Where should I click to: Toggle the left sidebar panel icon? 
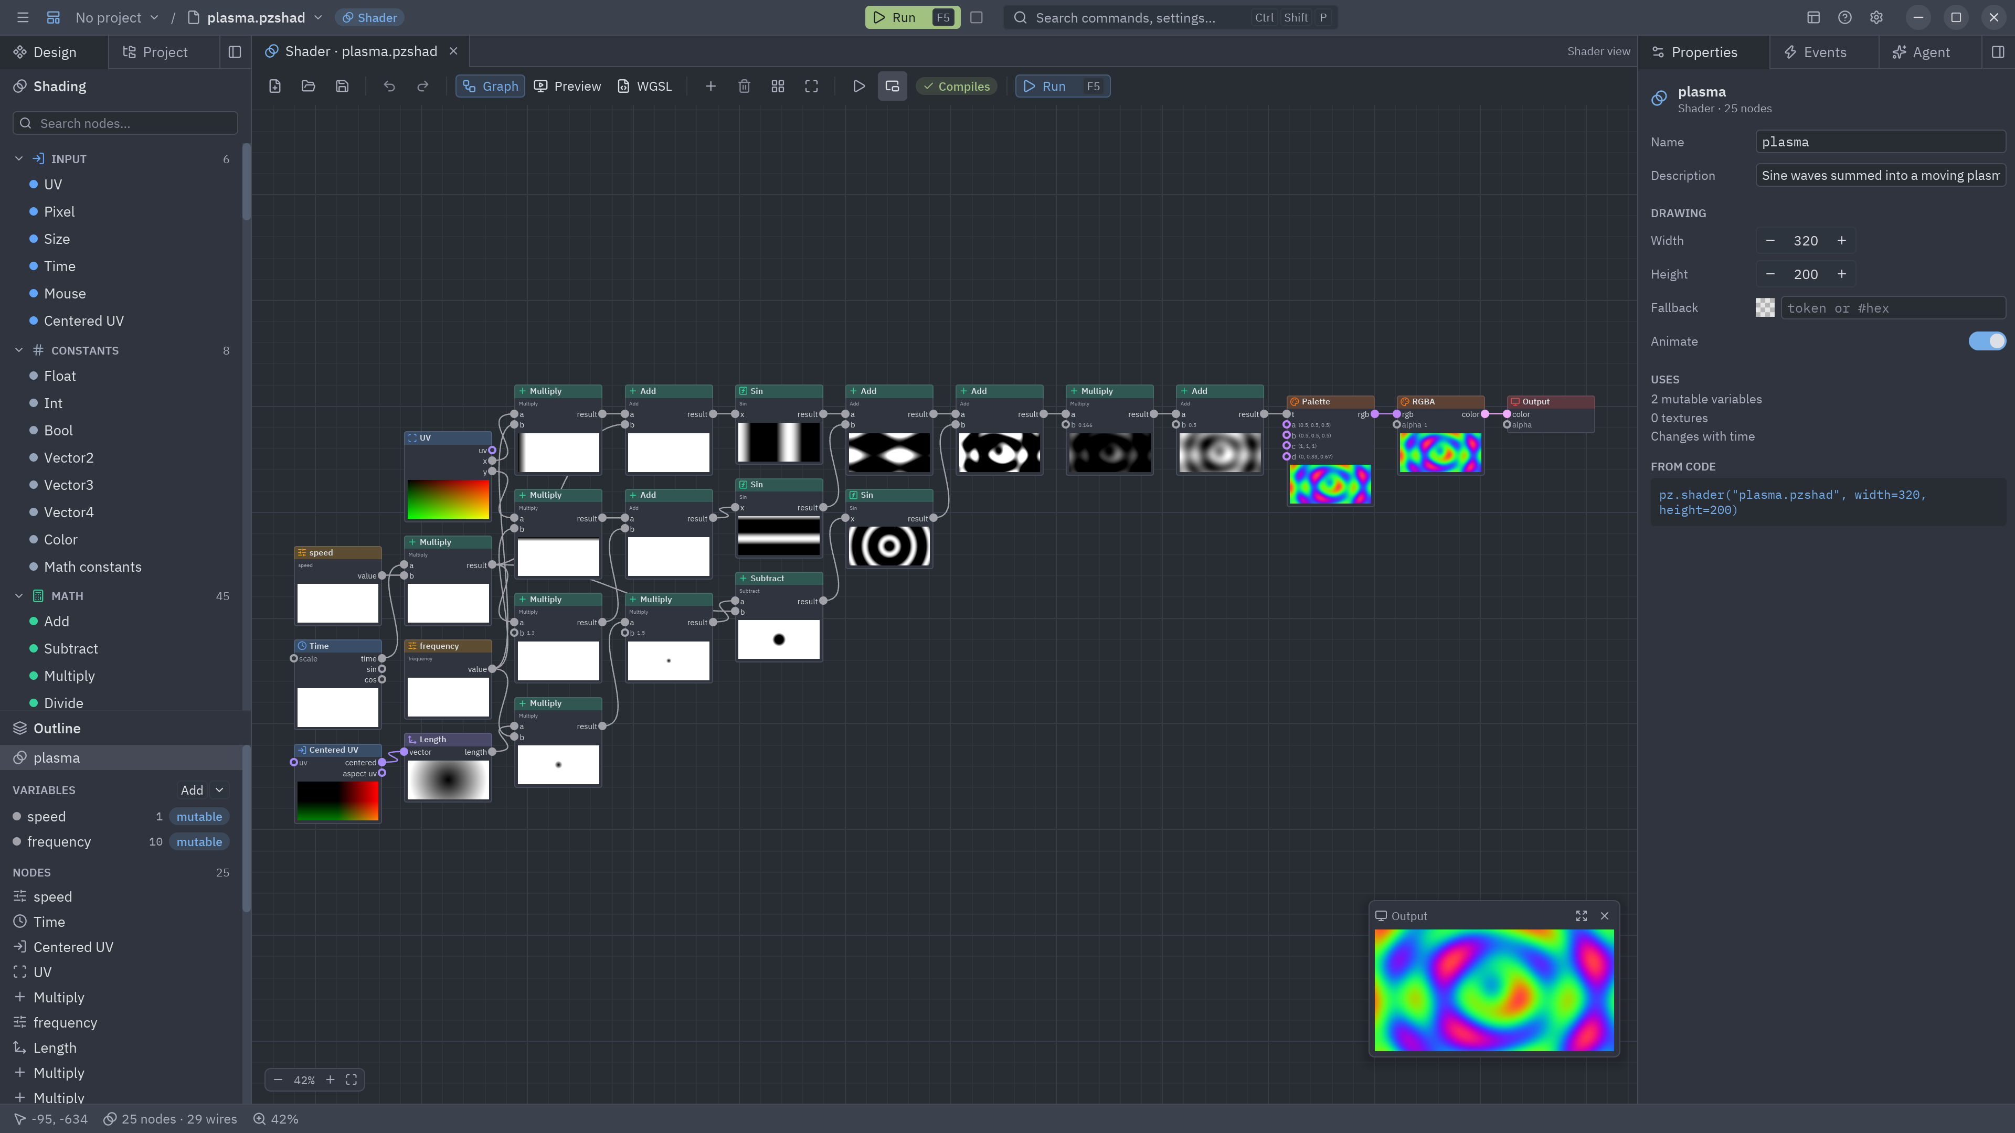235,51
